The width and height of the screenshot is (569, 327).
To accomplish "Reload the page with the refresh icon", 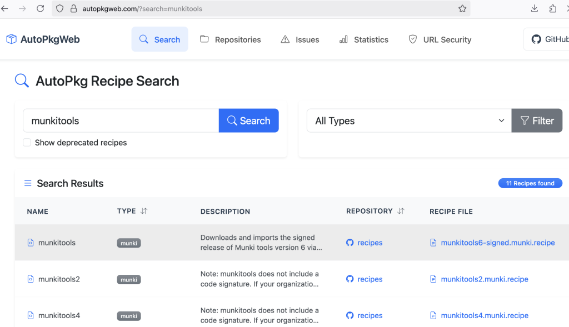I will [x=40, y=8].
